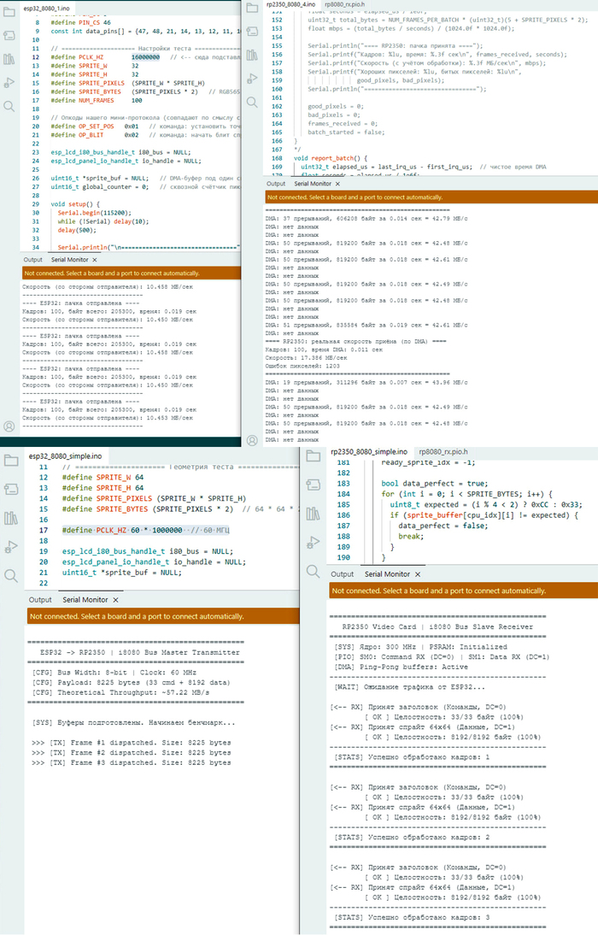Open Boards Manager icon in rp2350_8080_simple.ino window
The width and height of the screenshot is (598, 935).
point(313,485)
